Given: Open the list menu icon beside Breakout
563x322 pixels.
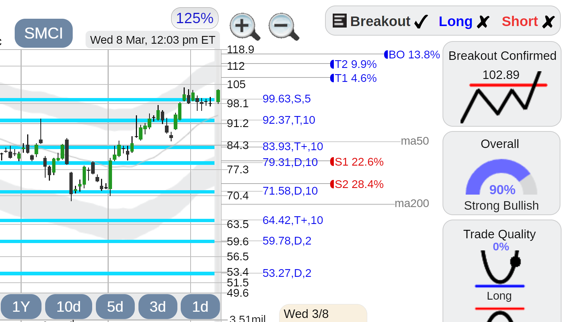Looking at the screenshot, I should pyautogui.click(x=339, y=21).
